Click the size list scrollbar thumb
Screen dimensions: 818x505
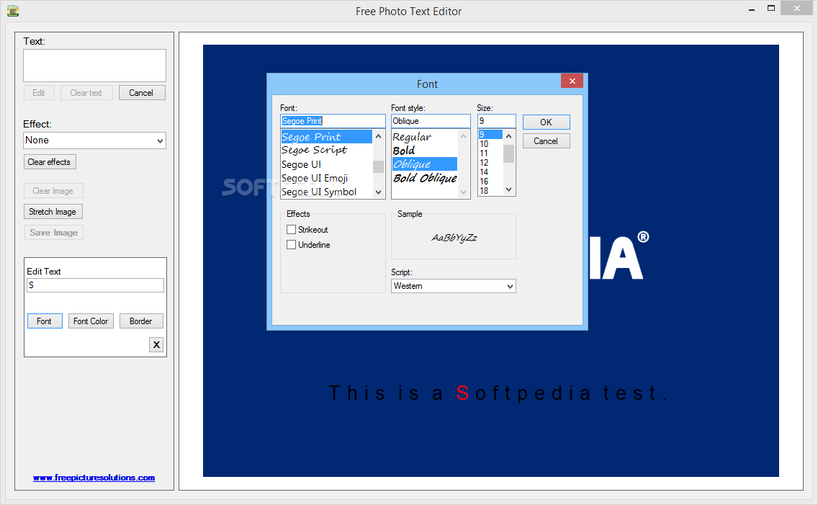tap(509, 153)
